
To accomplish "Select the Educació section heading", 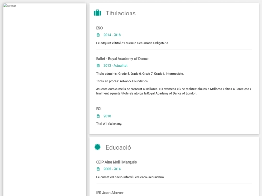I will coord(118,147).
